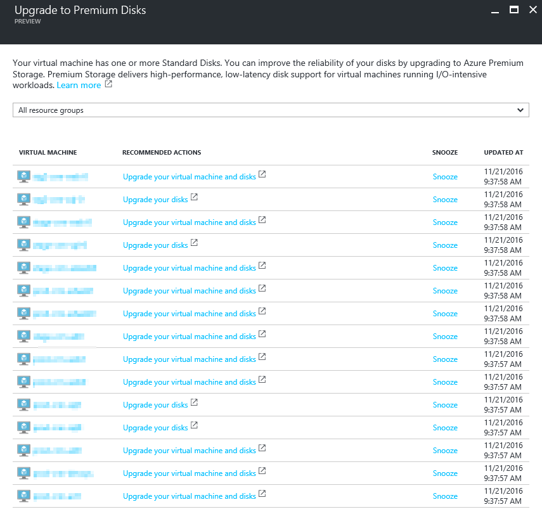The image size is (542, 514).
Task: Snooze the last virtual machine in the list
Action: [x=445, y=496]
